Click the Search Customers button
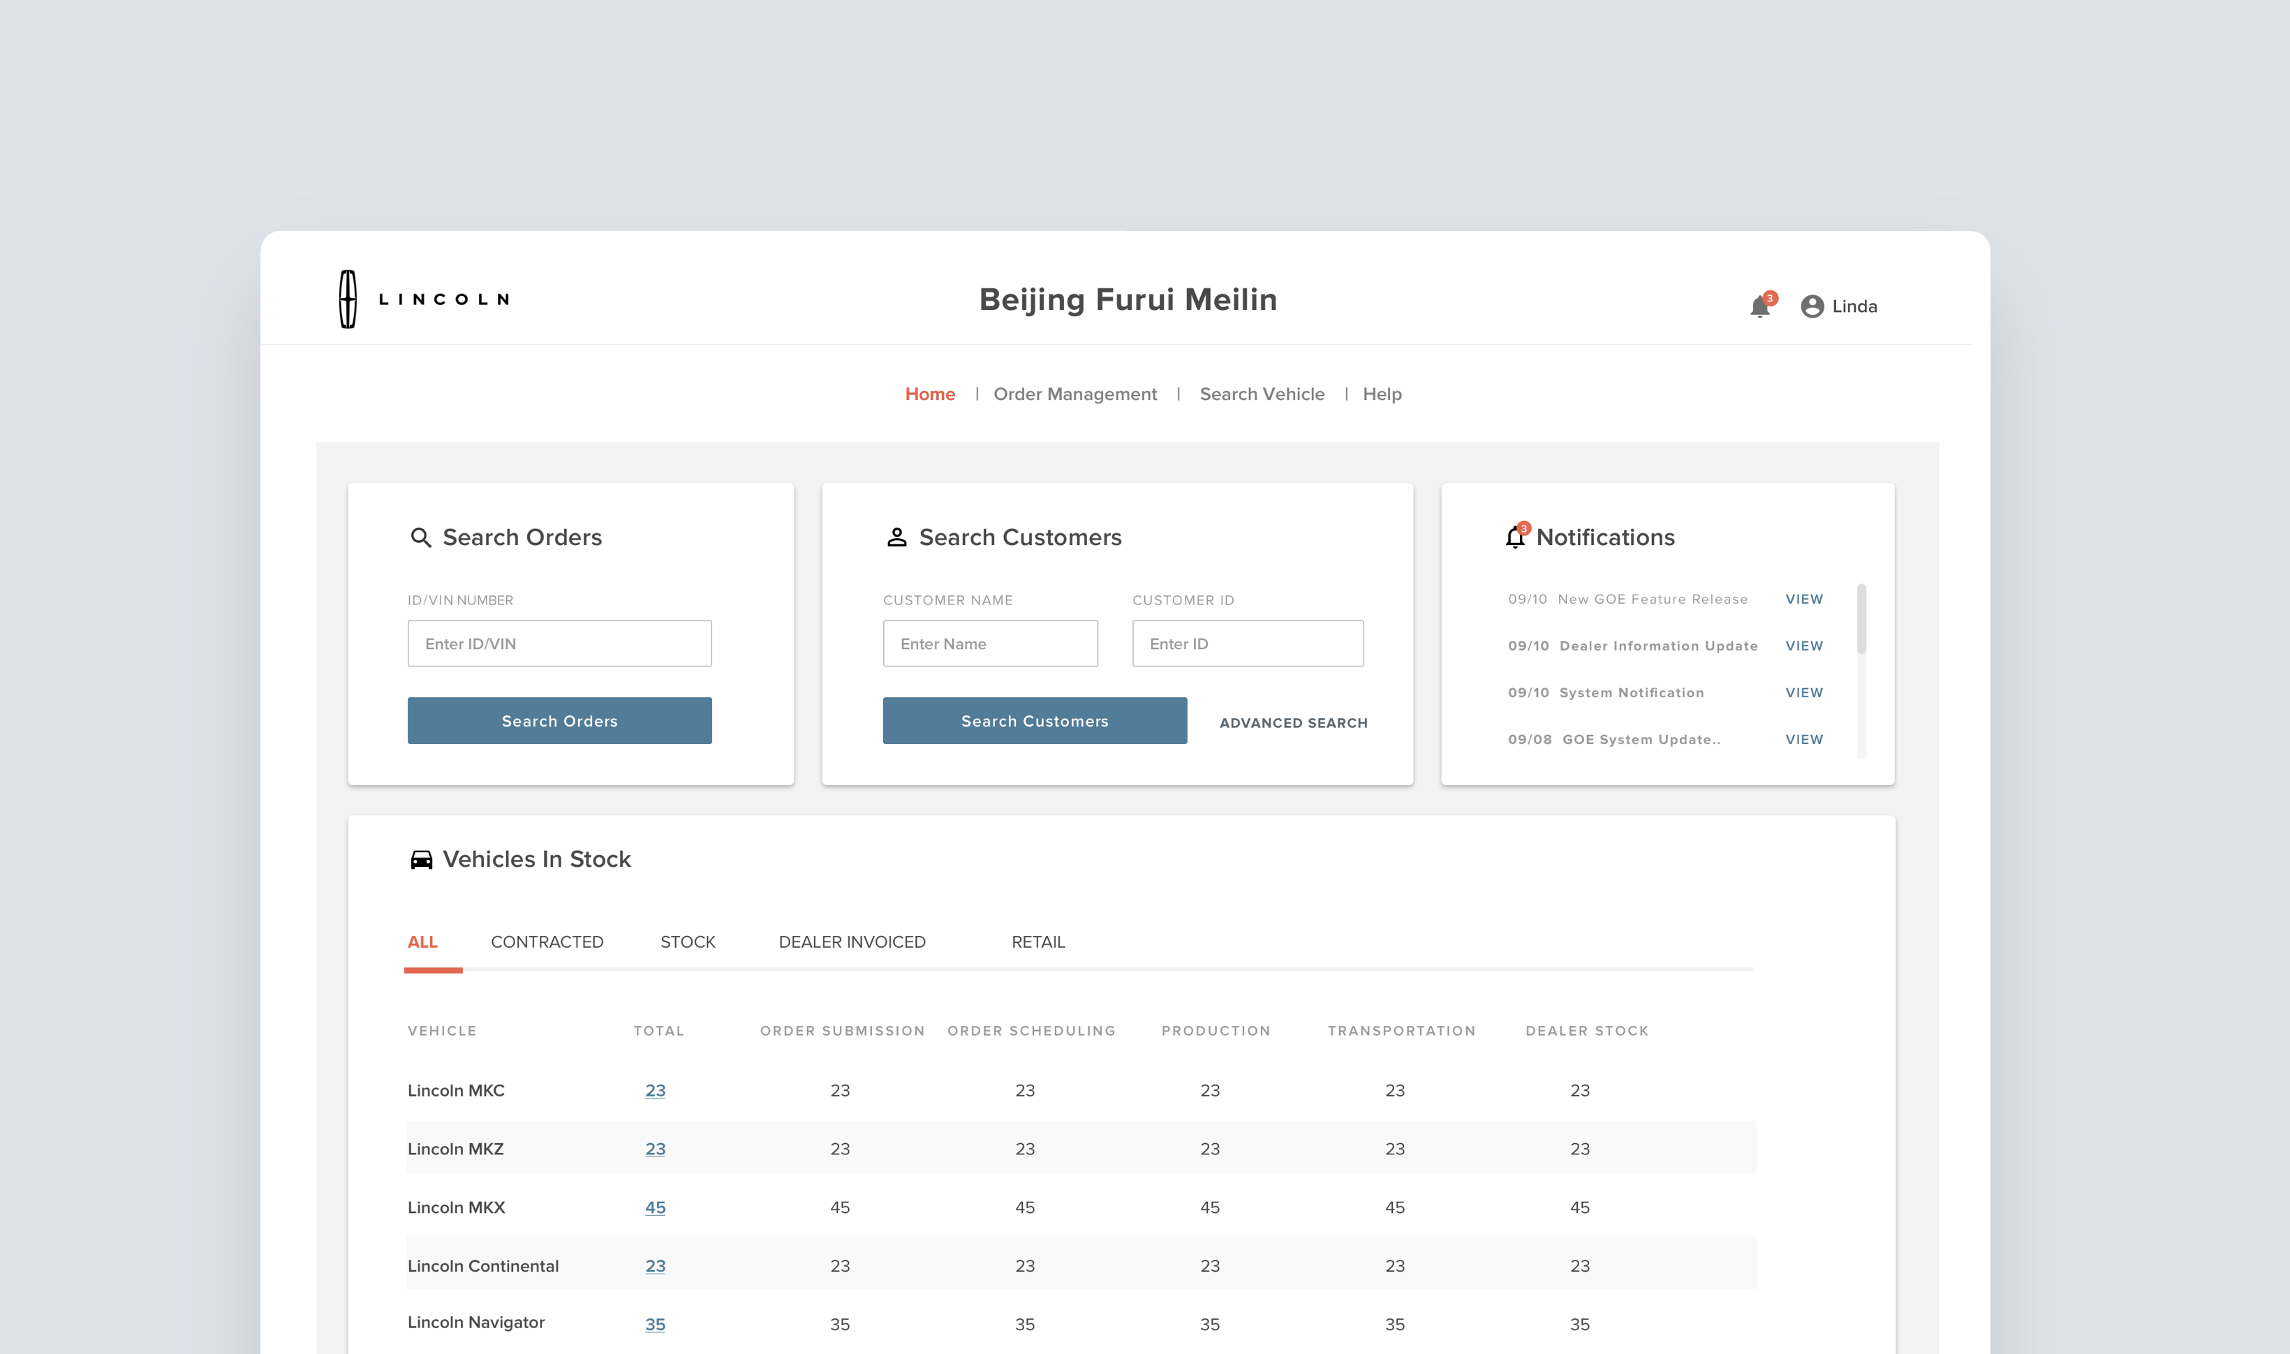 tap(1034, 721)
